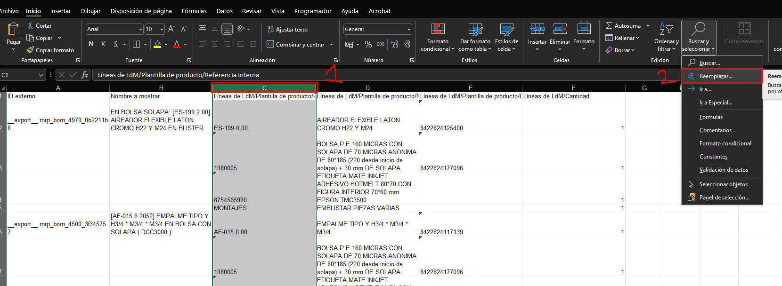This screenshot has width=782, height=286.
Task: Toggle Ajustar texto wrapping
Action: tap(287, 29)
